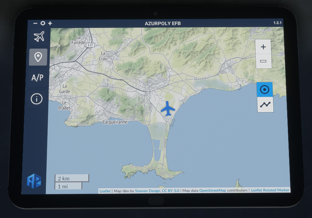Zoom out the map with minus button
Viewport: 312px width, 218px height.
pyautogui.click(x=263, y=61)
